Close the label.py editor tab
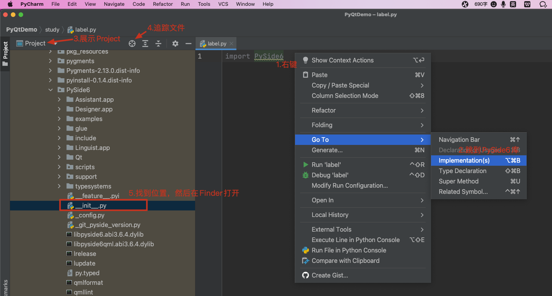This screenshot has height=296, width=552. pyautogui.click(x=231, y=44)
